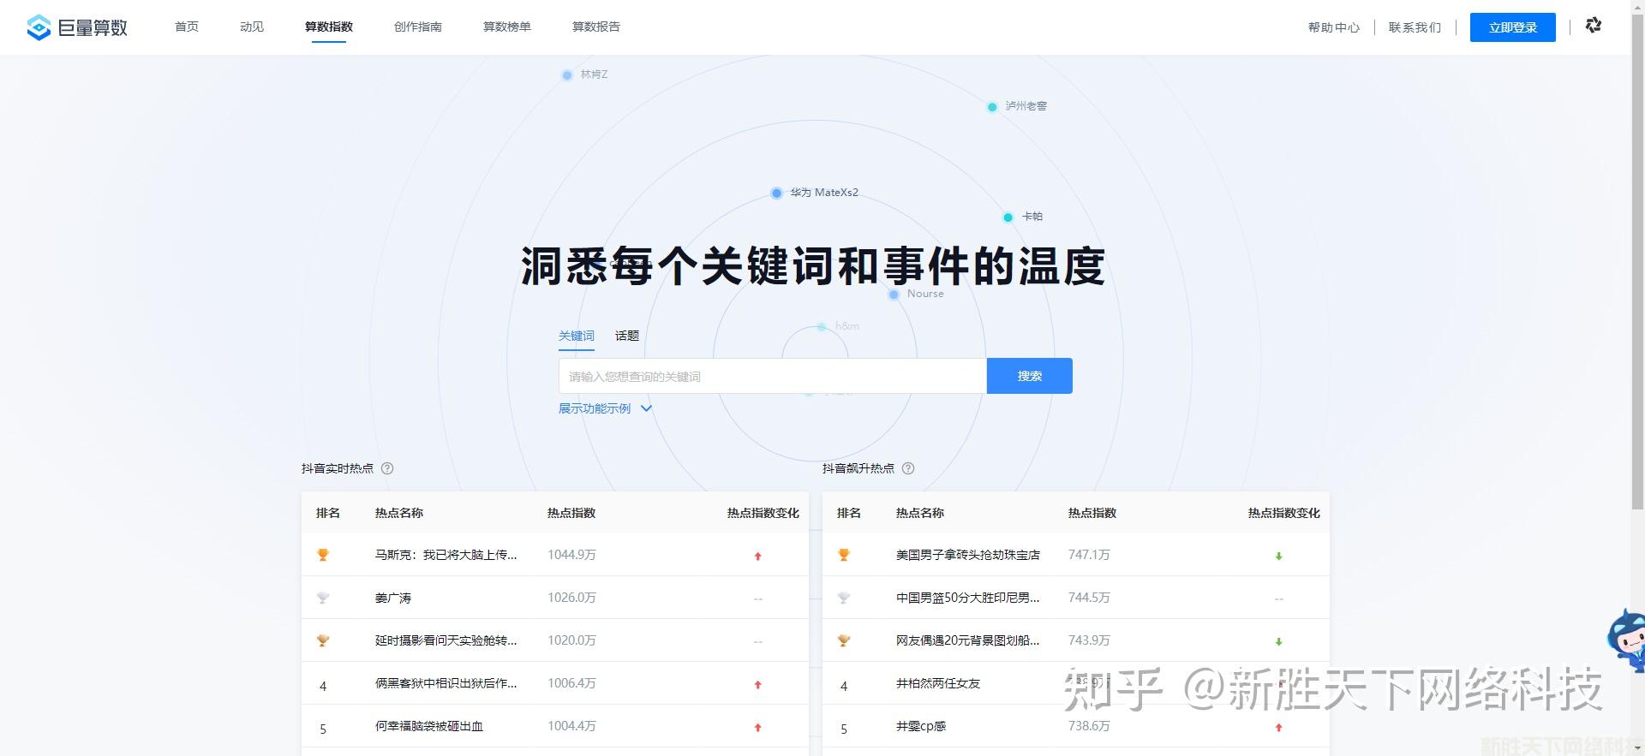This screenshot has width=1645, height=756.
Task: Click the 华为 MateXs2 bubble dot
Action: [776, 193]
